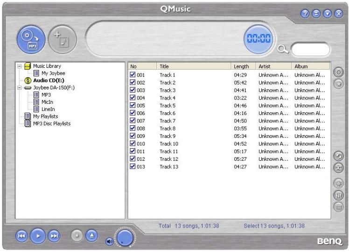349x252 pixels.
Task: Click the playlist list button on right sidebar
Action: [x=339, y=207]
